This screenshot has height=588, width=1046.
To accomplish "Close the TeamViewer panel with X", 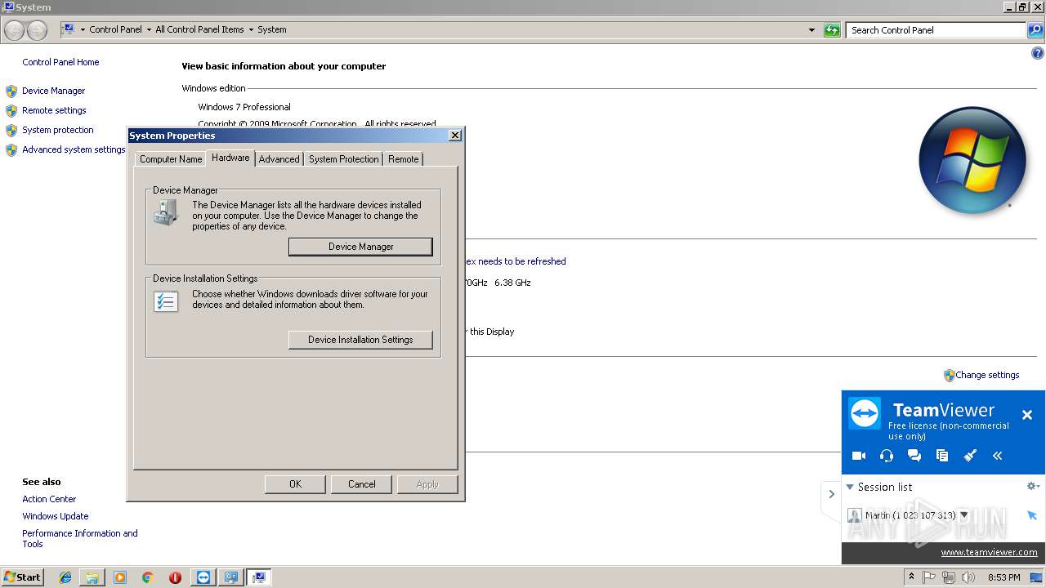I will 1027,415.
